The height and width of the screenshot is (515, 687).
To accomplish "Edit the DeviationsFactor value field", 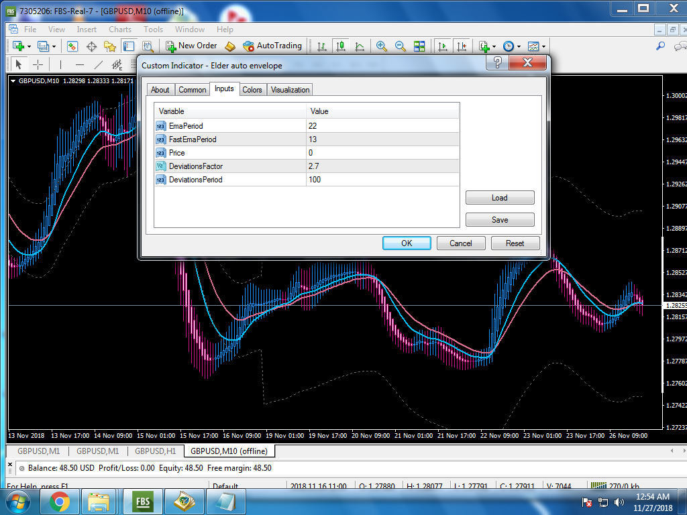I will coord(382,166).
